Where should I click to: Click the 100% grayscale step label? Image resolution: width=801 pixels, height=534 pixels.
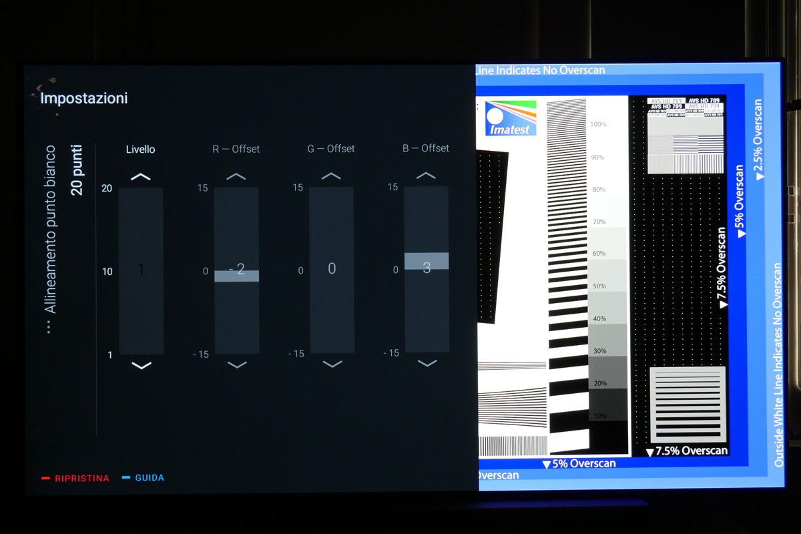(597, 125)
